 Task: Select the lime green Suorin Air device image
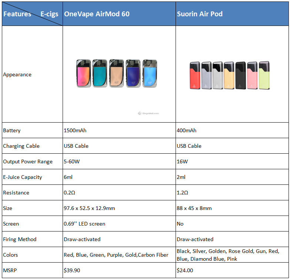coord(264,76)
